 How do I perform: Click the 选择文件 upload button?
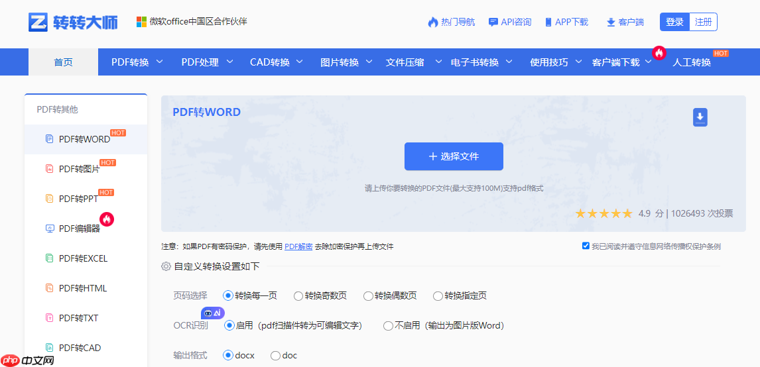coord(454,156)
